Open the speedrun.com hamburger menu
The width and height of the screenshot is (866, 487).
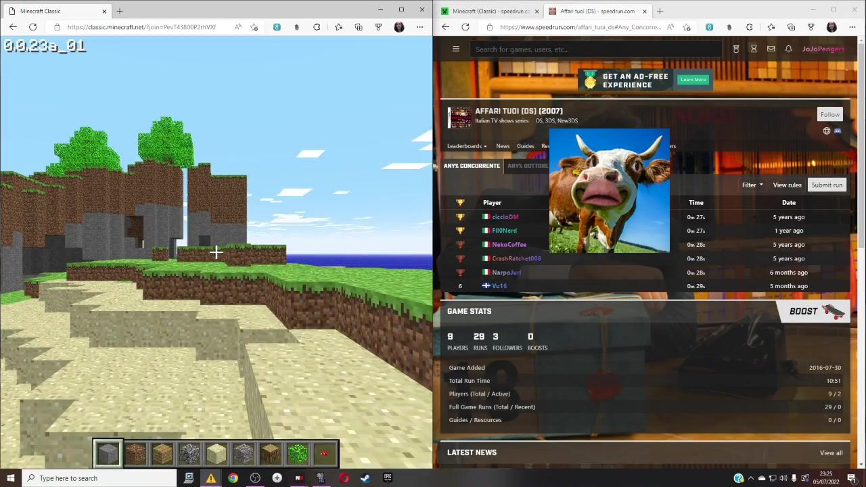pos(455,49)
